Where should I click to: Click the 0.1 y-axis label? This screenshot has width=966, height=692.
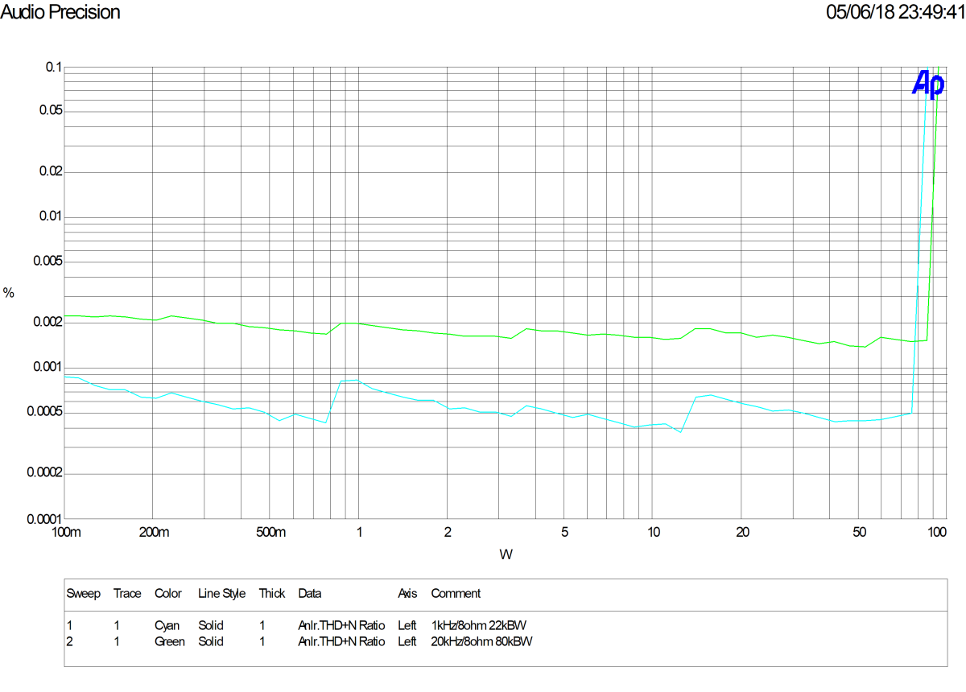(x=53, y=68)
